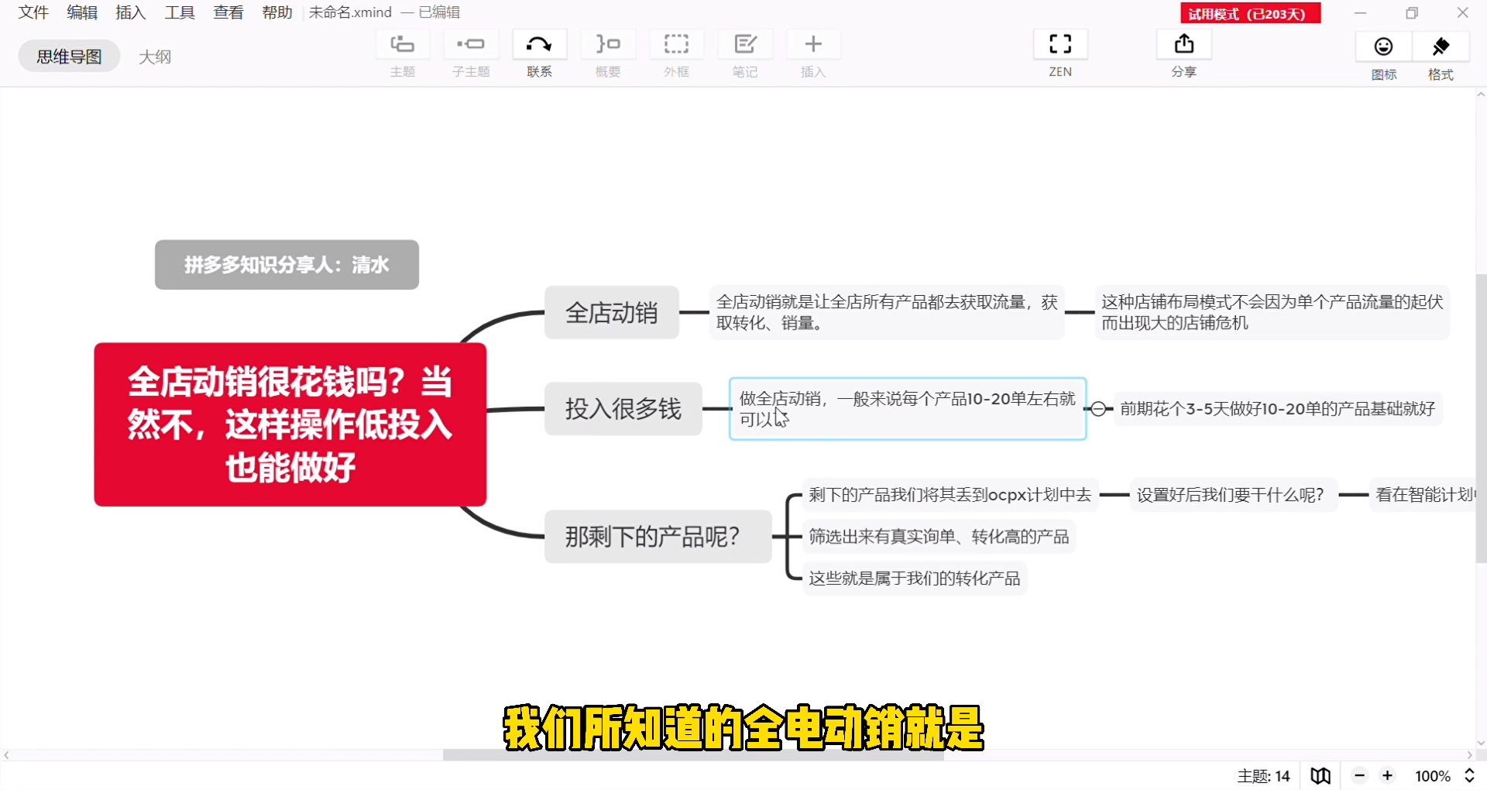Click the 主题: 14 topic count
1487x790 pixels.
[x=1263, y=776]
